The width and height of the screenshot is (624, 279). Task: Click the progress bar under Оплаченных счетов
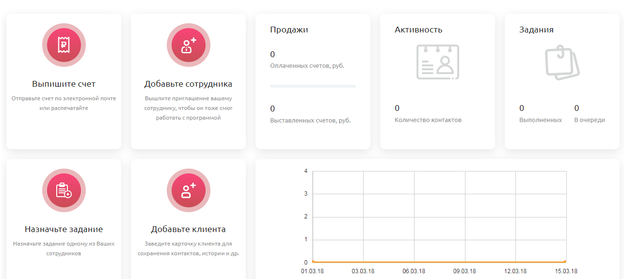point(312,87)
